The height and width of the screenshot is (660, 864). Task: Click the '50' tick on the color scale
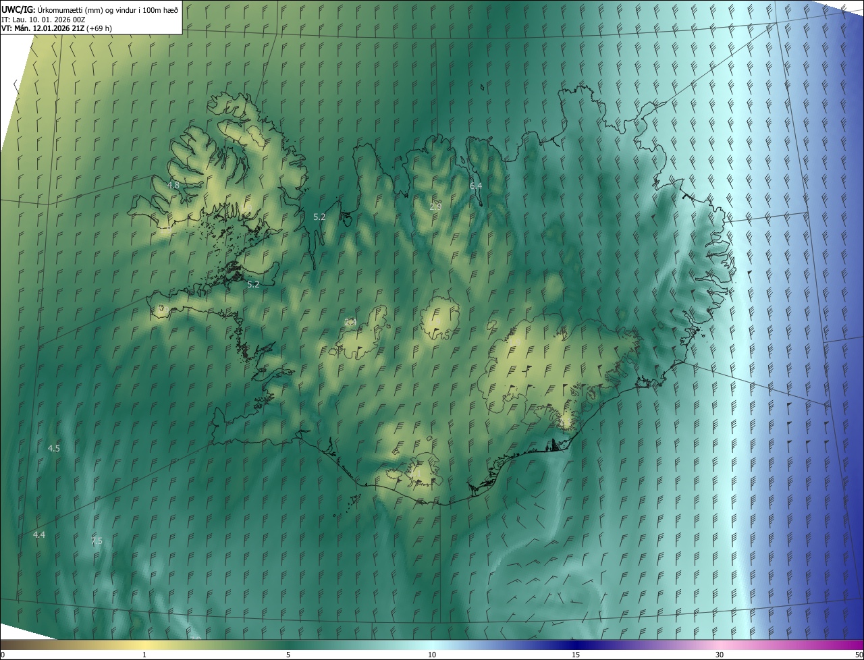click(859, 655)
